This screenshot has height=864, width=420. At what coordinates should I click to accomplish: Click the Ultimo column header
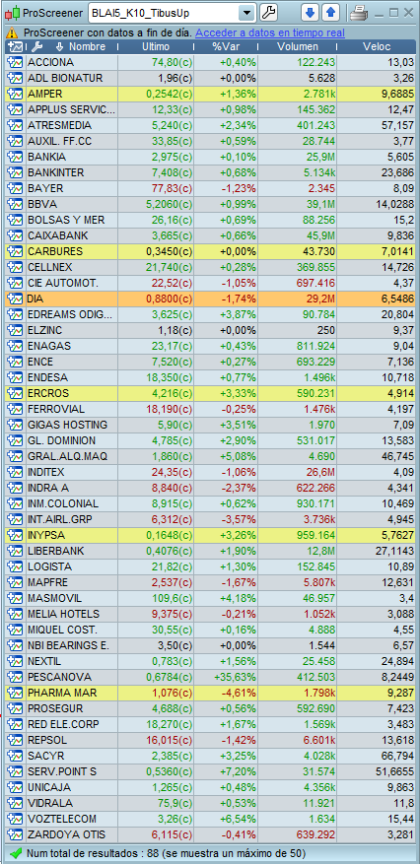(x=156, y=47)
